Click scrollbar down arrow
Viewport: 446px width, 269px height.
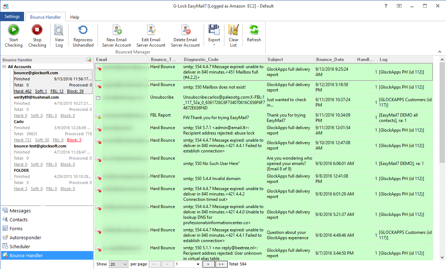pos(442,257)
